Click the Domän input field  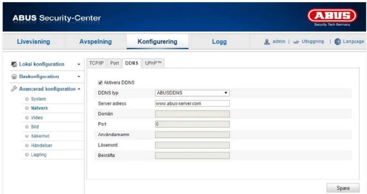point(192,114)
